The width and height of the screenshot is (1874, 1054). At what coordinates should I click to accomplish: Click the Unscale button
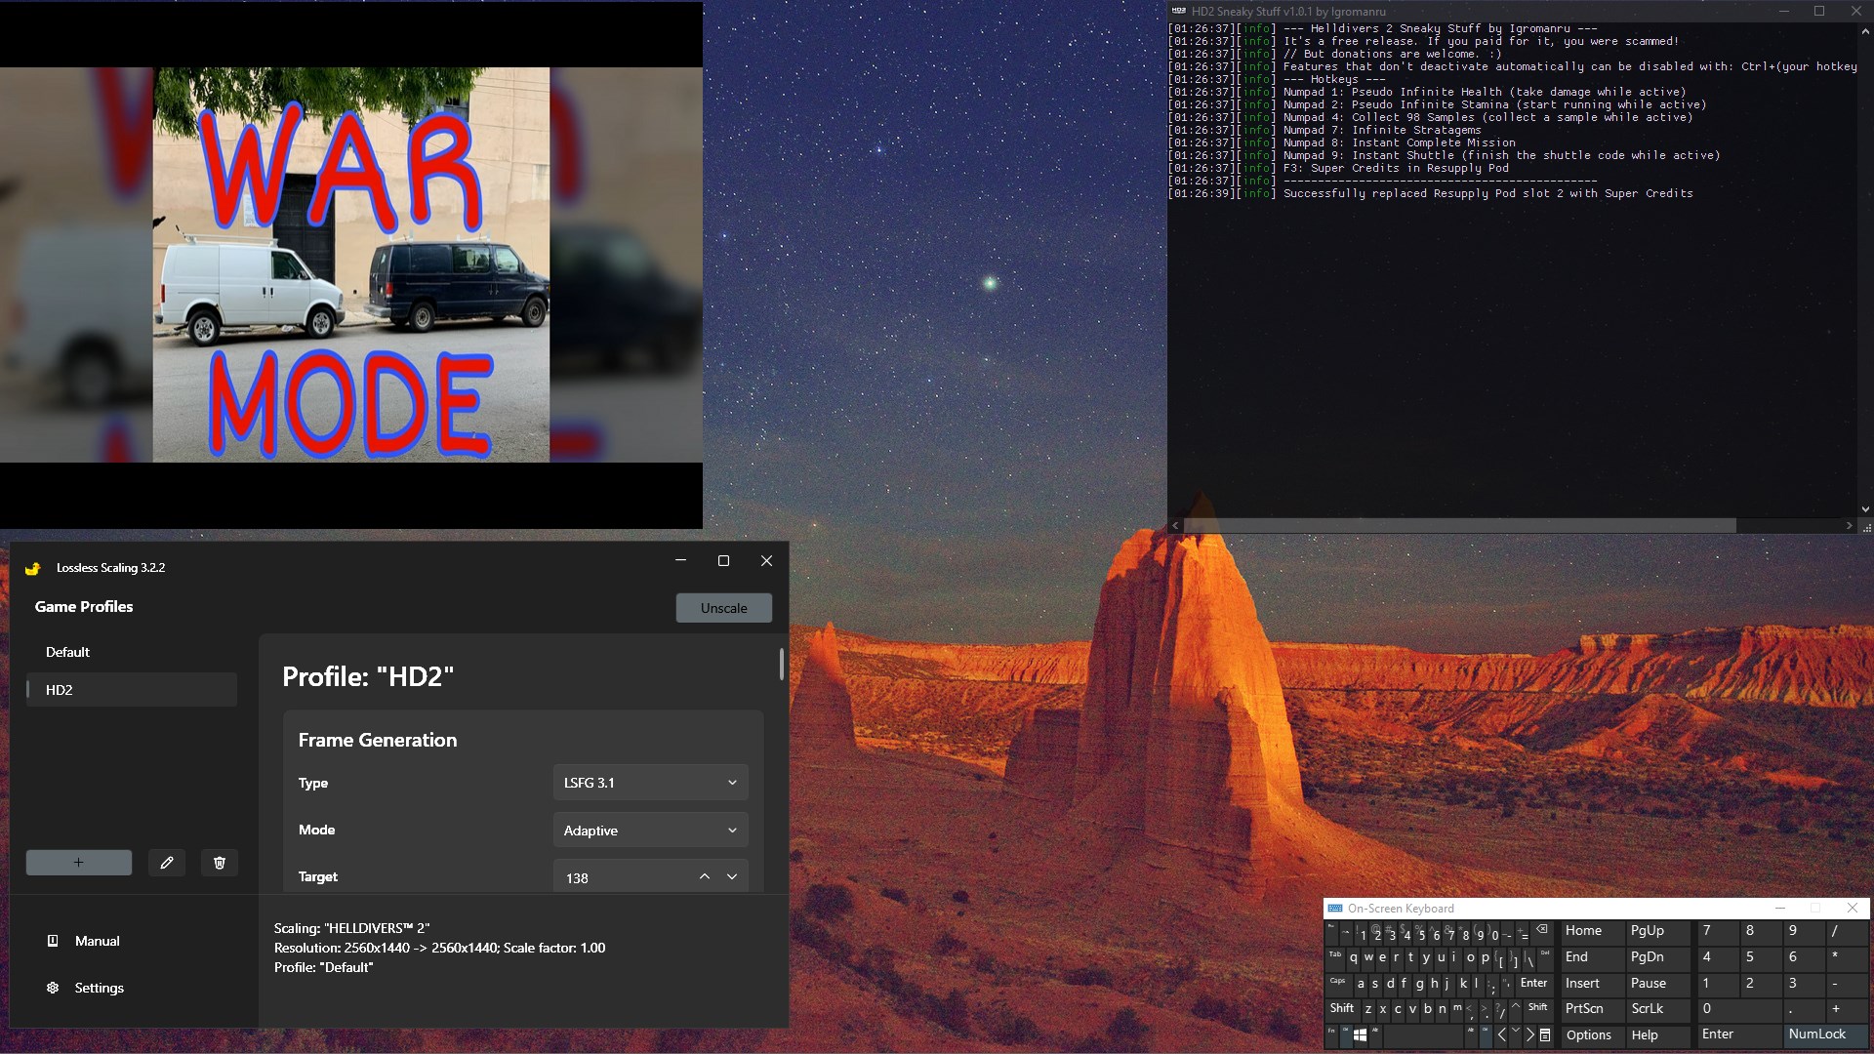point(723,608)
